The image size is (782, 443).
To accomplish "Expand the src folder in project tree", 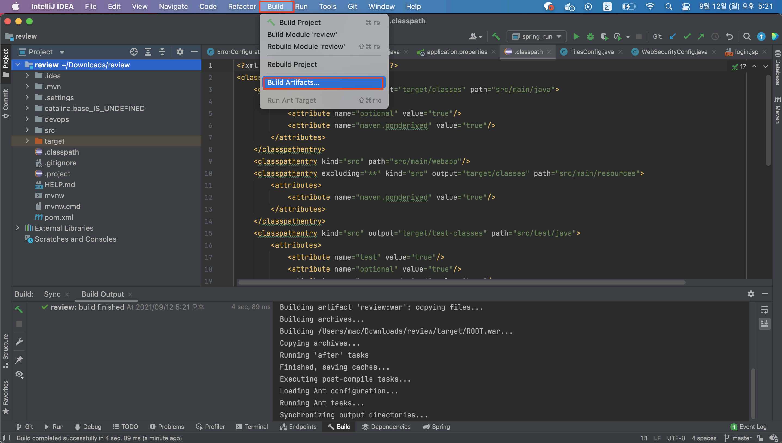I will 27,130.
